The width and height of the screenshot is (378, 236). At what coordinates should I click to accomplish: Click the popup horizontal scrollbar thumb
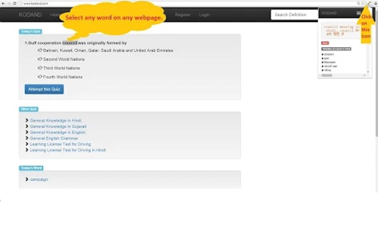[x=327, y=76]
